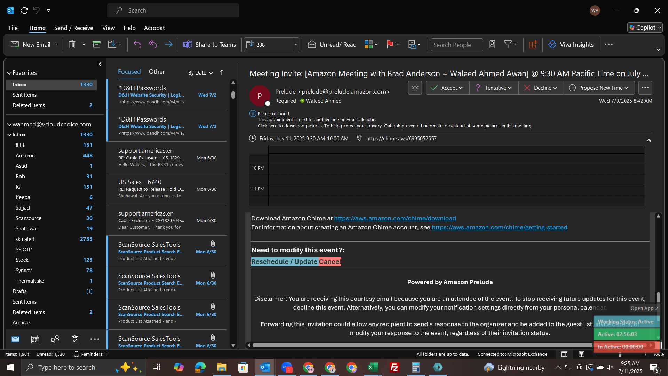The height and width of the screenshot is (376, 668).
Task: Click the Reschedule / Update link
Action: point(284,261)
